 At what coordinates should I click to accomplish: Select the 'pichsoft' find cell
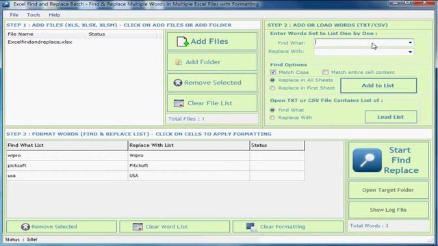67,165
